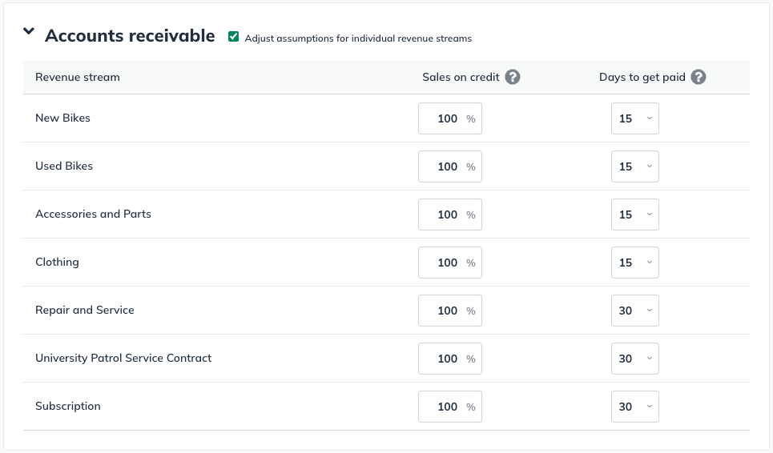Collapse the Accounts receivable section
This screenshot has width=773, height=453.
pyautogui.click(x=29, y=32)
